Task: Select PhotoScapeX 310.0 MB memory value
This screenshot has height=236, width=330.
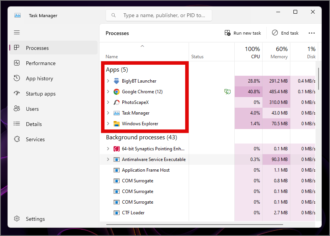Action: click(276, 102)
